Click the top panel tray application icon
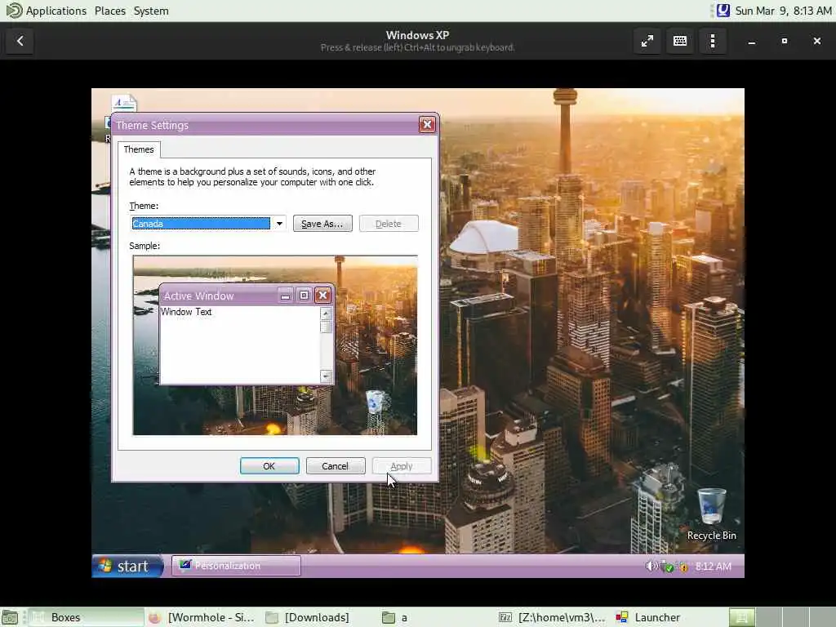This screenshot has width=836, height=627. click(723, 11)
